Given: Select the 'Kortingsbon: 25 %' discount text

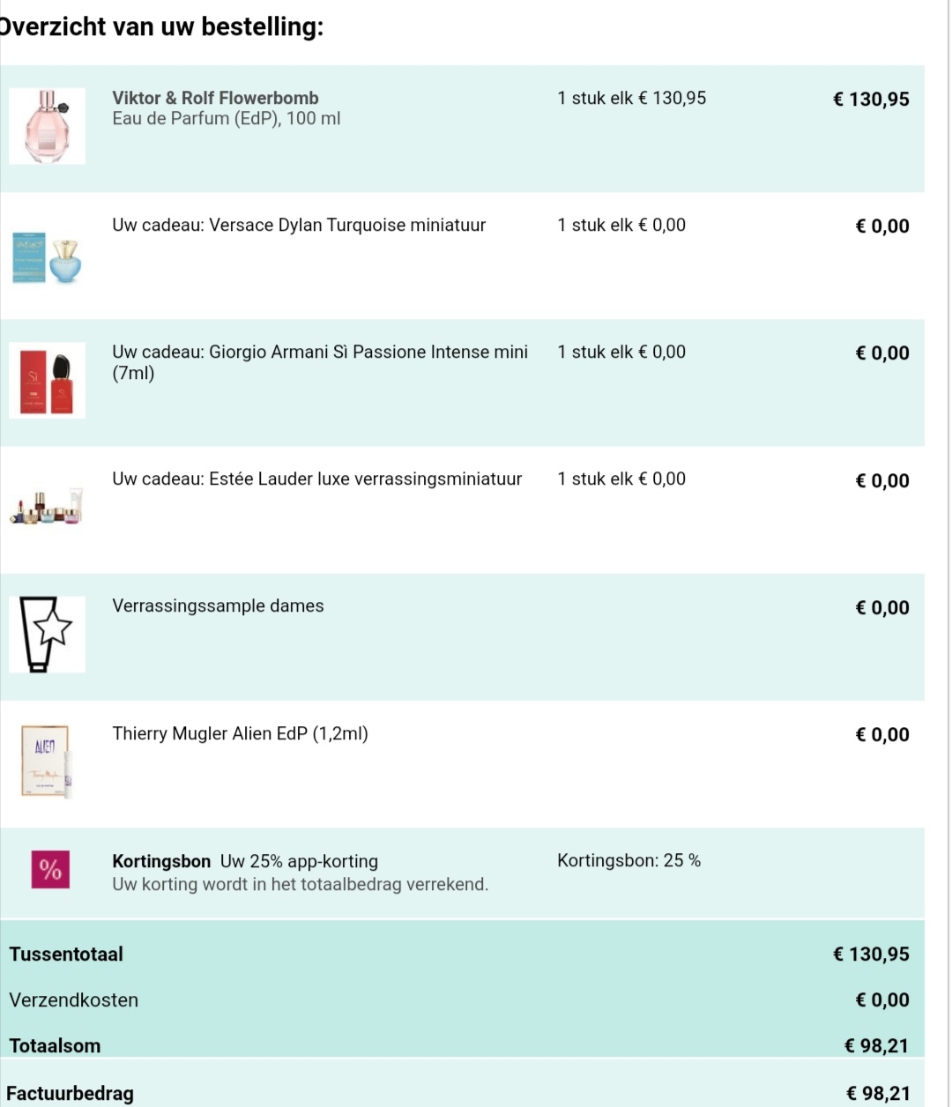Looking at the screenshot, I should click(x=628, y=860).
